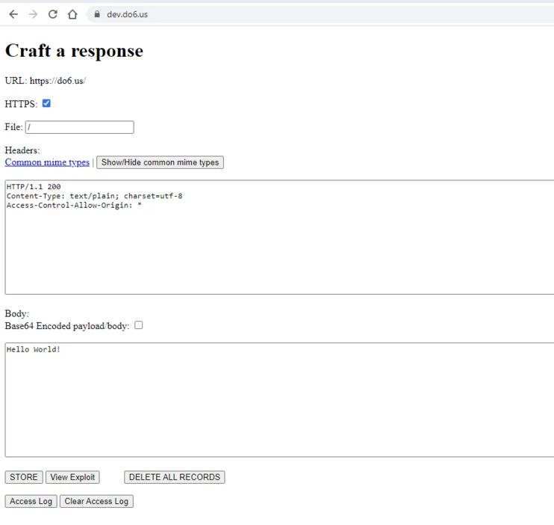
Task: Click the browser forward arrow
Action: pos(33,14)
